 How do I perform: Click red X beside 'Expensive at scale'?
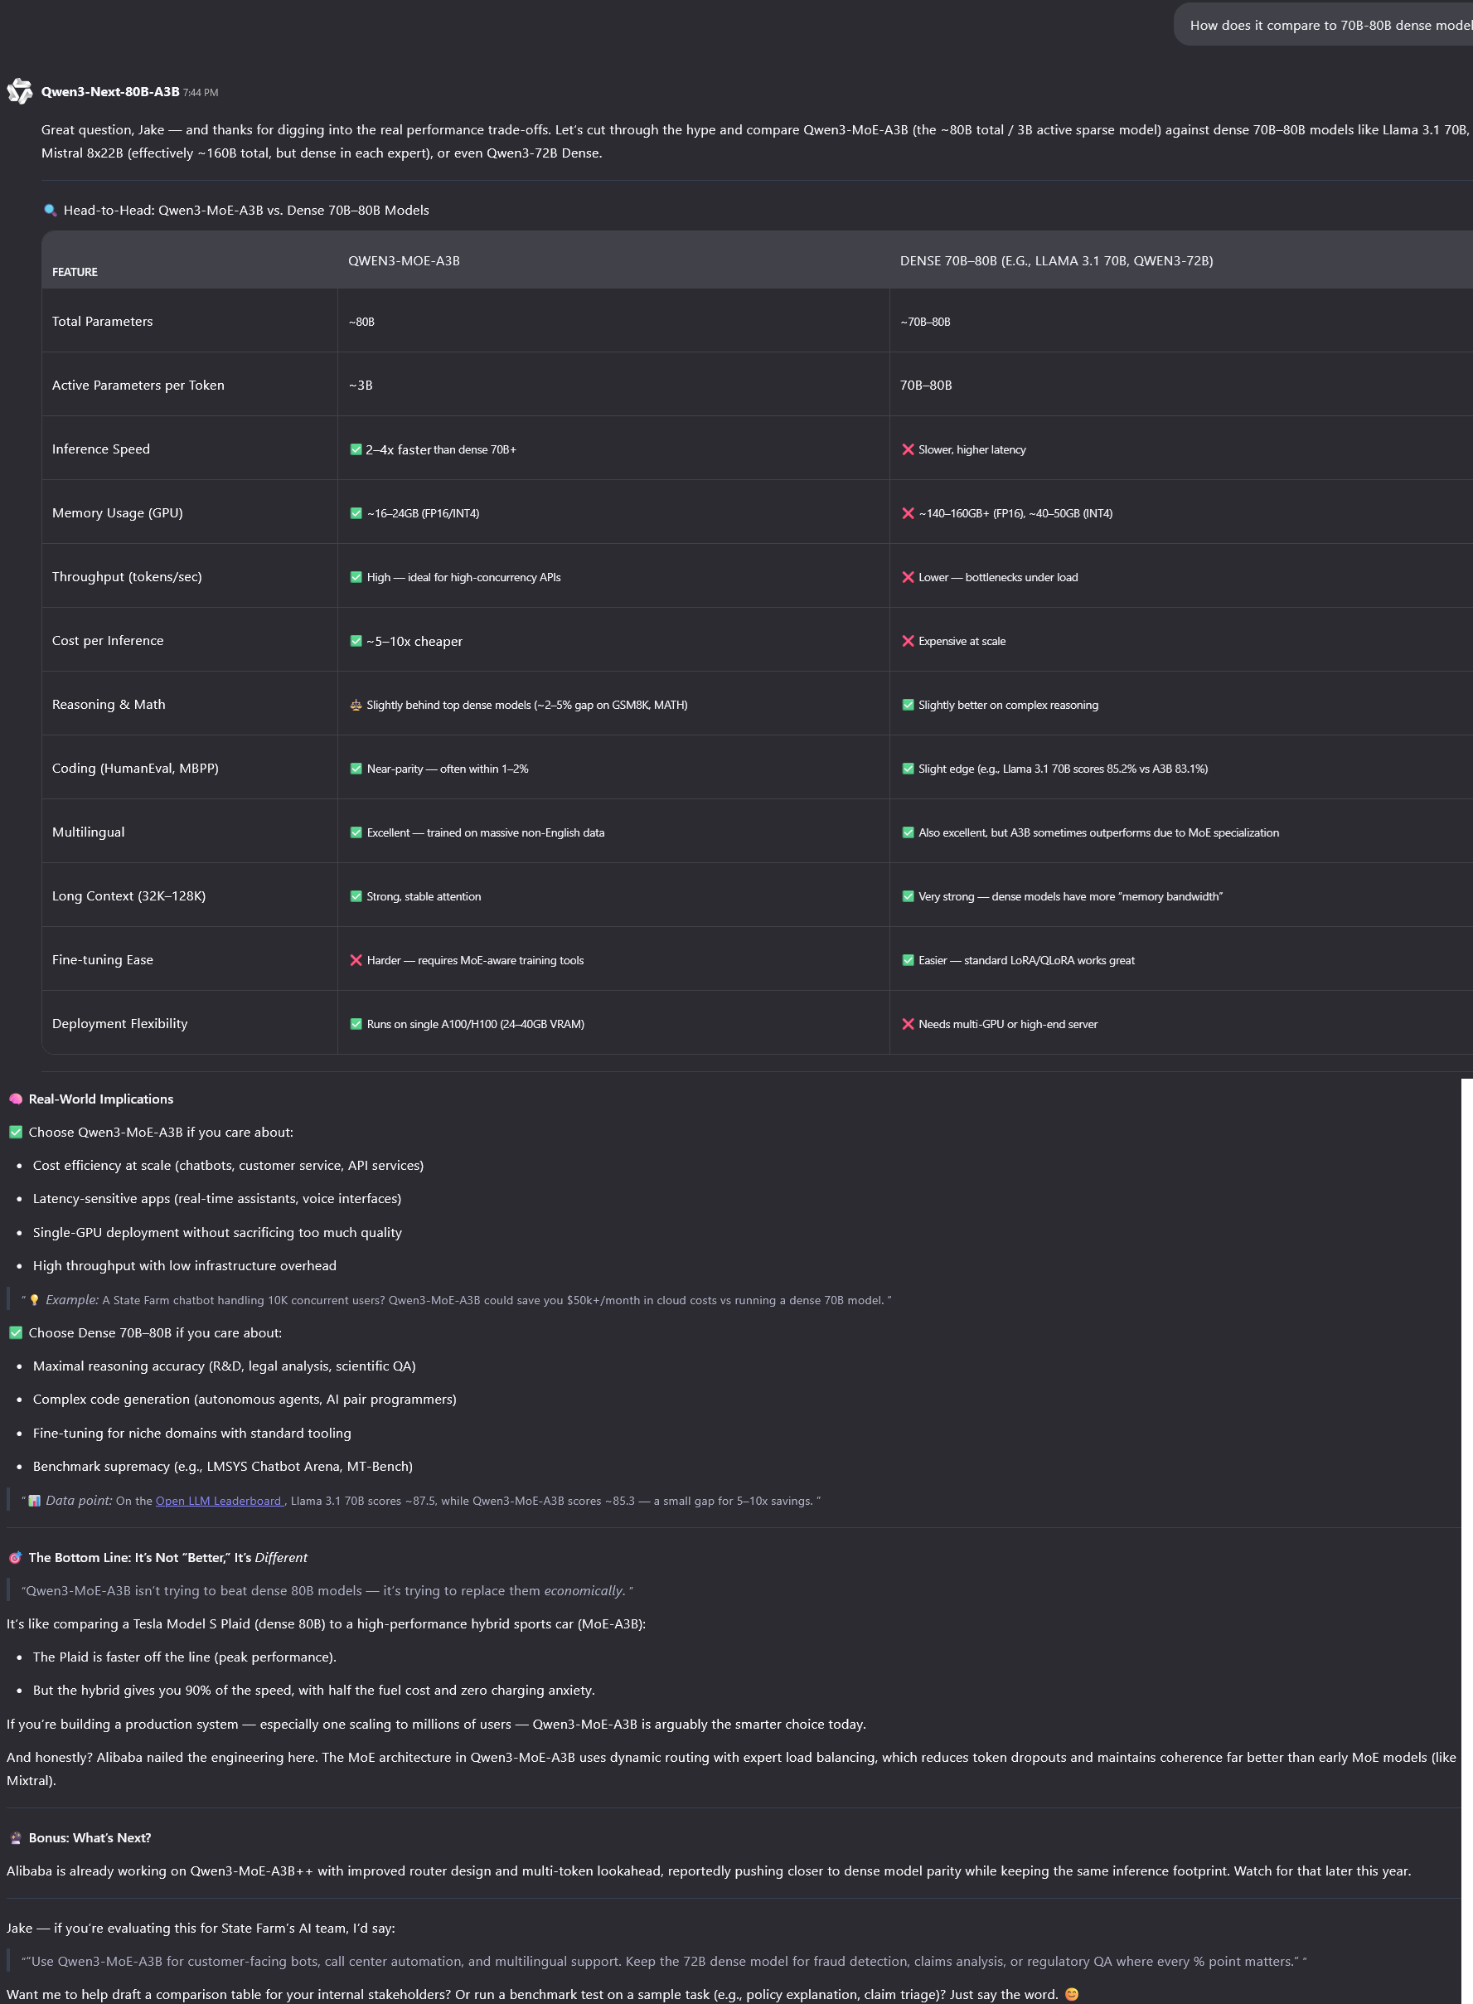tap(908, 641)
